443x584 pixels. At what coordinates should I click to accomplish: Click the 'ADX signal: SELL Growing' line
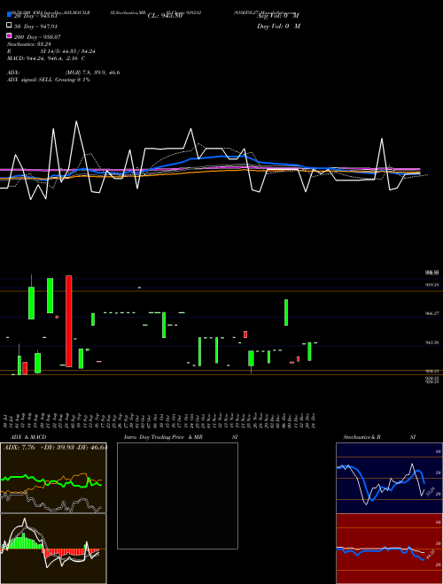49,80
